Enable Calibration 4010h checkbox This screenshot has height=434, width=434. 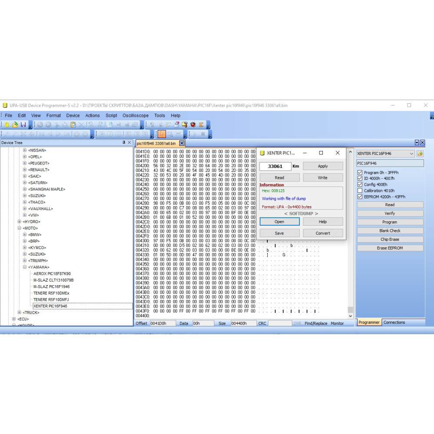[360, 191]
